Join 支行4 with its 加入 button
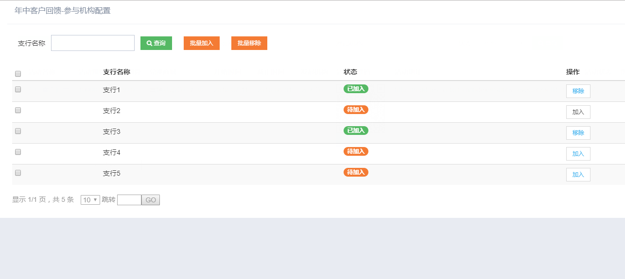 [x=578, y=154]
